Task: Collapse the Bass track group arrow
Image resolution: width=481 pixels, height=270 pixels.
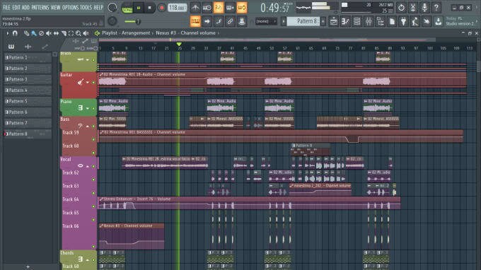Action: [x=88, y=126]
